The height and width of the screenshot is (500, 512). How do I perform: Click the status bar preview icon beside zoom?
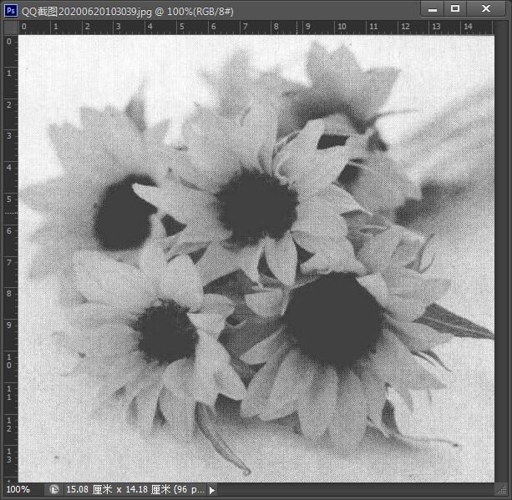point(54,490)
